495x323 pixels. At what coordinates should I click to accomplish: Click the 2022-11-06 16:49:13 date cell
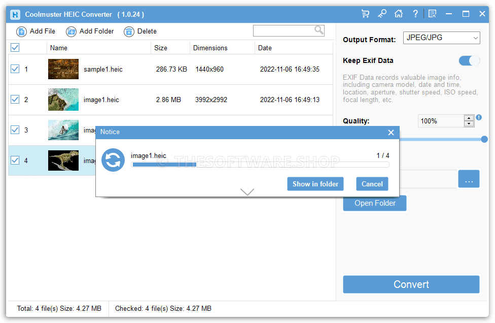(290, 100)
